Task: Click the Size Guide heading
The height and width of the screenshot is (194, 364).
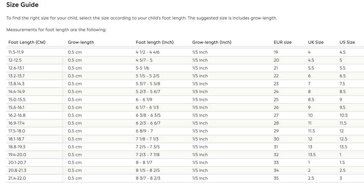Action: point(22,5)
